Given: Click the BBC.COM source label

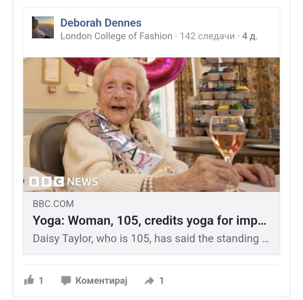Looking at the screenshot, I should [53, 204].
